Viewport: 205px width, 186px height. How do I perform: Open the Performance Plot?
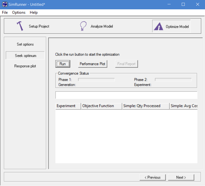(x=93, y=64)
